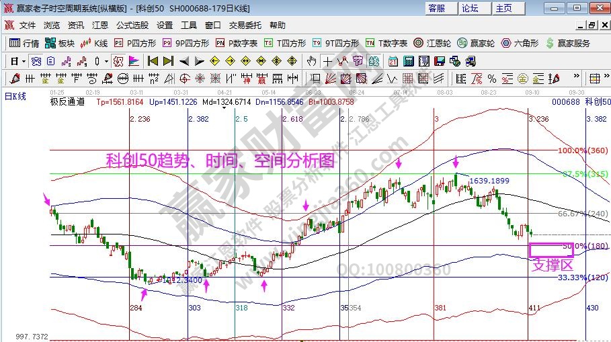Select the percent % tool
This screenshot has height=342, width=611.
pyautogui.click(x=492, y=79)
